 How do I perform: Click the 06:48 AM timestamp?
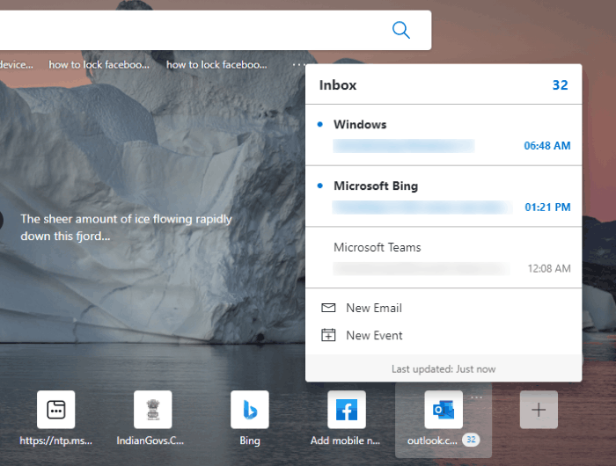pos(546,146)
